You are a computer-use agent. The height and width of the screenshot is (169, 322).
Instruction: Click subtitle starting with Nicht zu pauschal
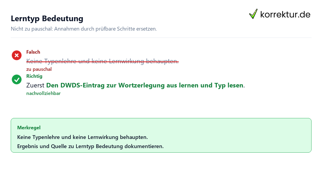[x=84, y=29]
